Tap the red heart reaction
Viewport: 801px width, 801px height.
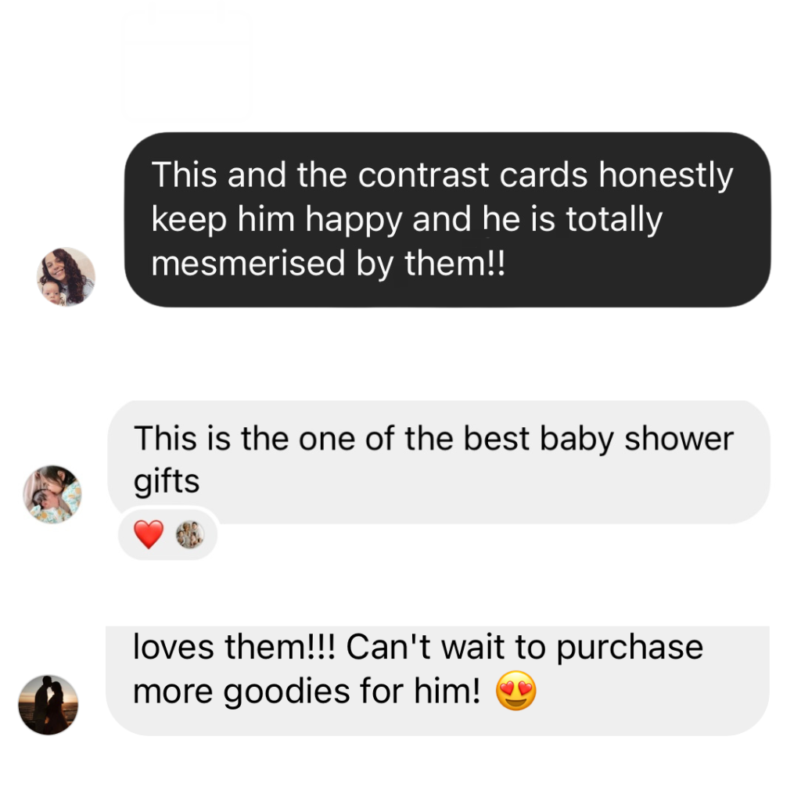149,534
